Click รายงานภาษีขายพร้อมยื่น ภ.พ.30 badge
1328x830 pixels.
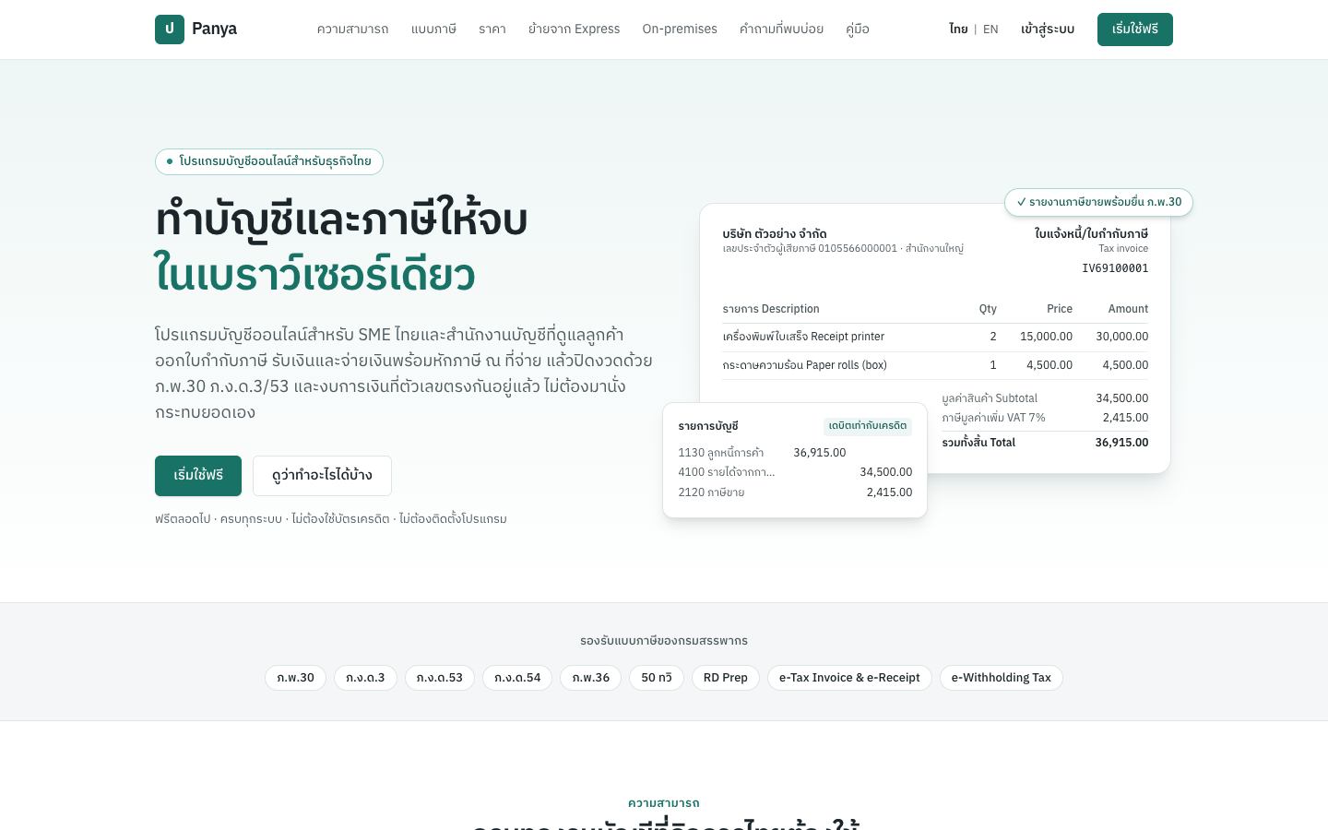[x=1098, y=202]
